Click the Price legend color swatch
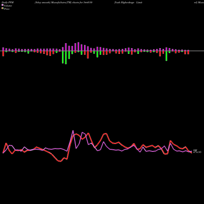 [x=2, y=8]
